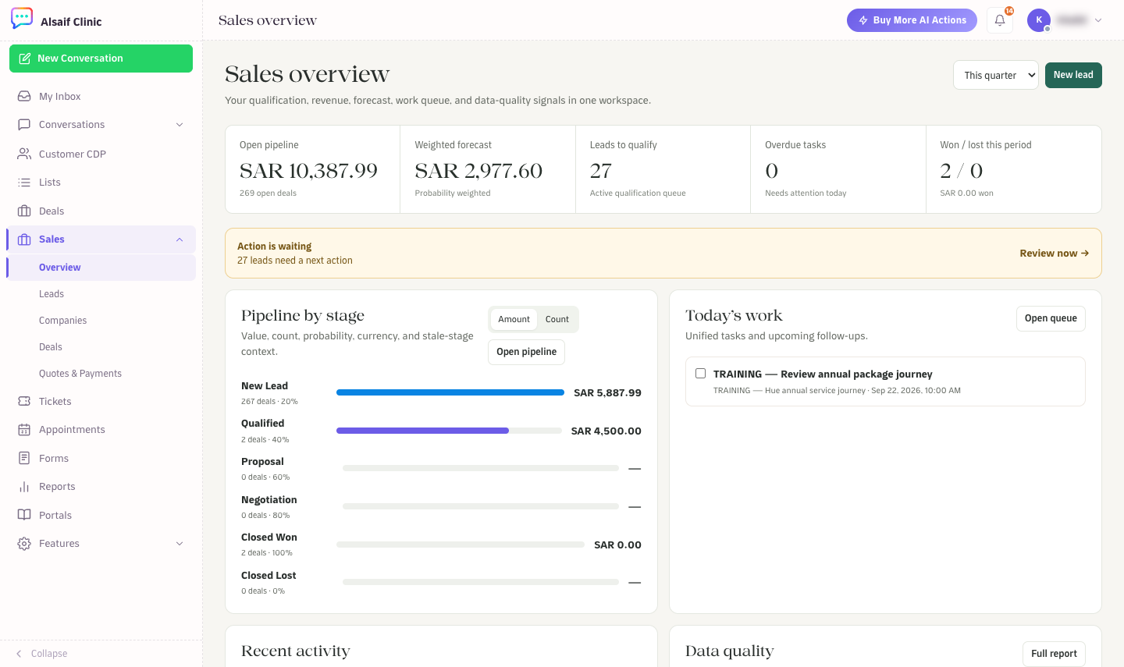
Task: Click the Open pipeline button
Action: point(526,352)
